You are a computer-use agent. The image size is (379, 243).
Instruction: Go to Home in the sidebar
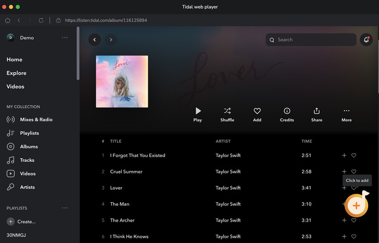(x=15, y=60)
